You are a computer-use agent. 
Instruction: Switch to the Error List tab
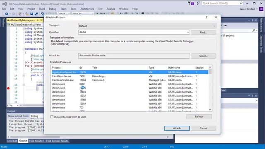[12, 141]
